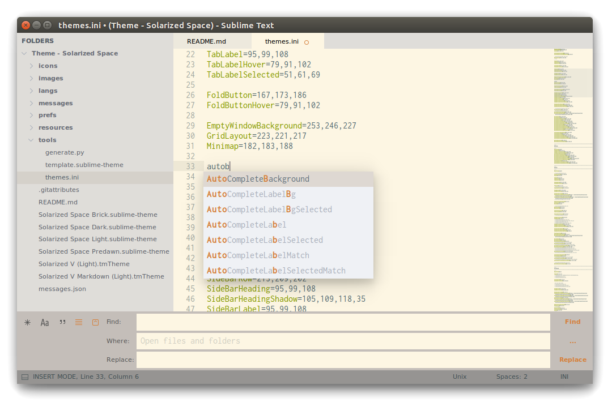Screen dimensions: 612x402
Task: Click the Minimap=182,183,188 line
Action: pyautogui.click(x=250, y=146)
